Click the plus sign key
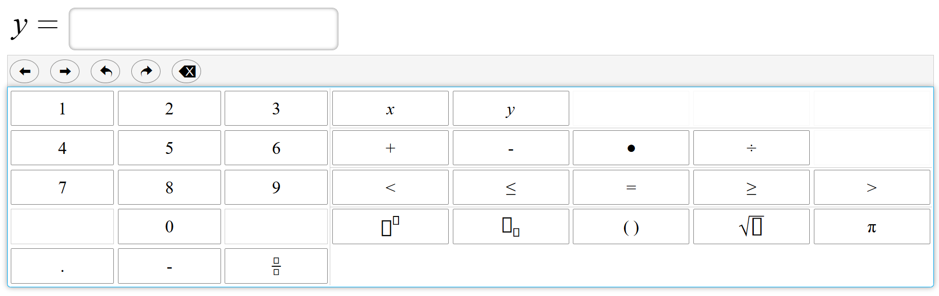Screen dimensions: 939x296 click(x=390, y=148)
